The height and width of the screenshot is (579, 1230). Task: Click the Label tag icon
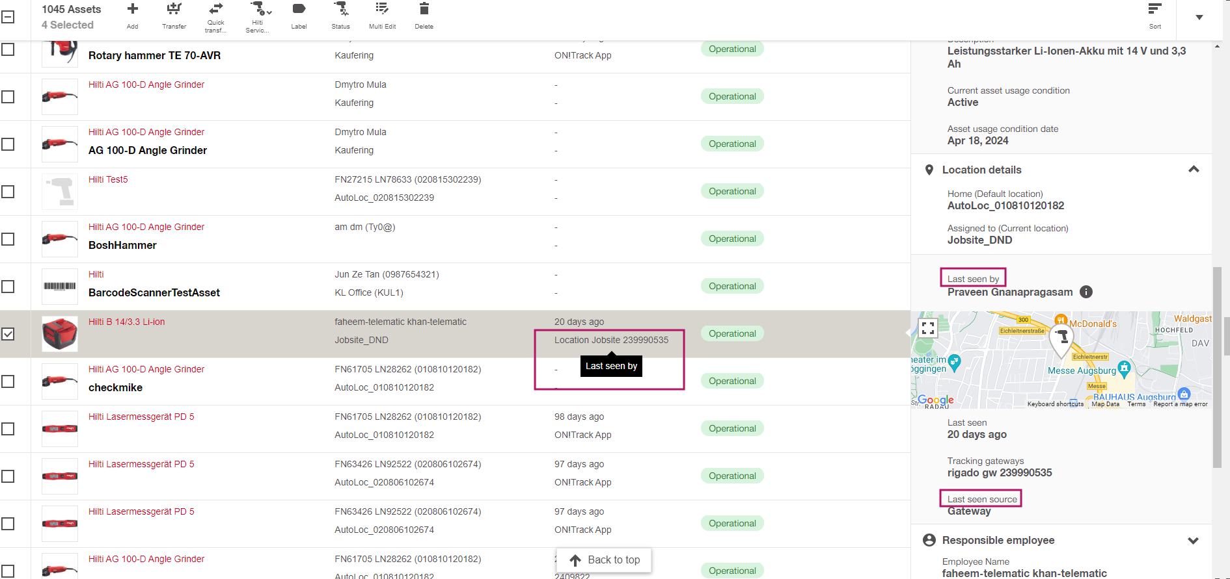tap(299, 10)
